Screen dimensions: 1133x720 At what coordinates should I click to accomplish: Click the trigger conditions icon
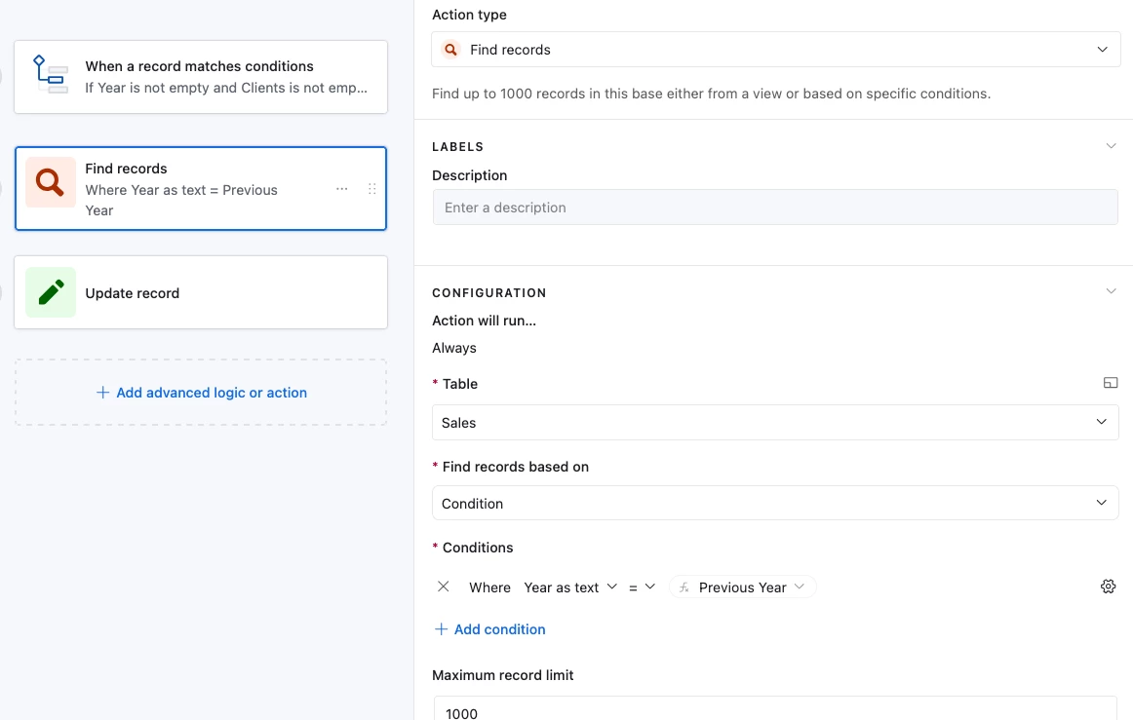point(51,76)
